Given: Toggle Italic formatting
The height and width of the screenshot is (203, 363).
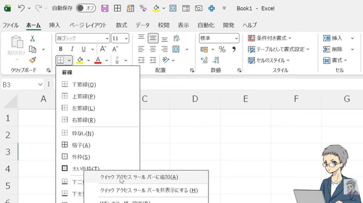Looking at the screenshot, I should pyautogui.click(x=72, y=49).
